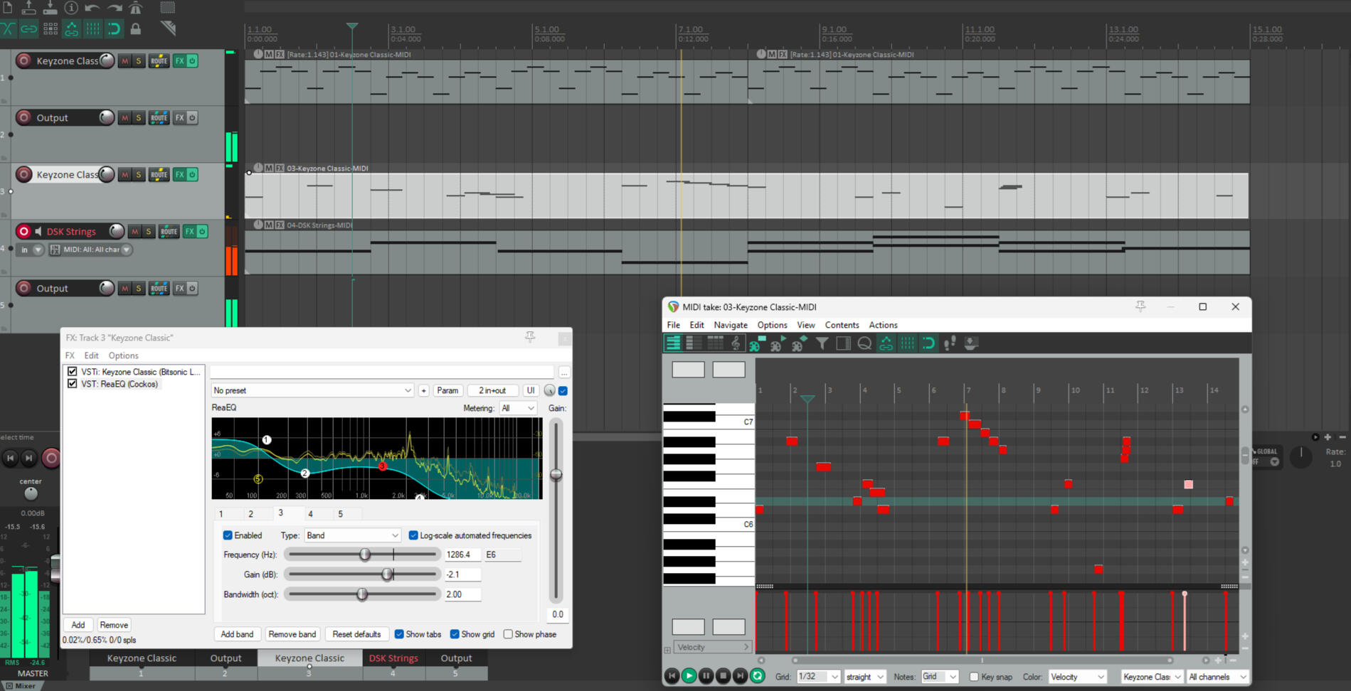Switch MIDI editor to notation view
1351x691 pixels.
[736, 344]
